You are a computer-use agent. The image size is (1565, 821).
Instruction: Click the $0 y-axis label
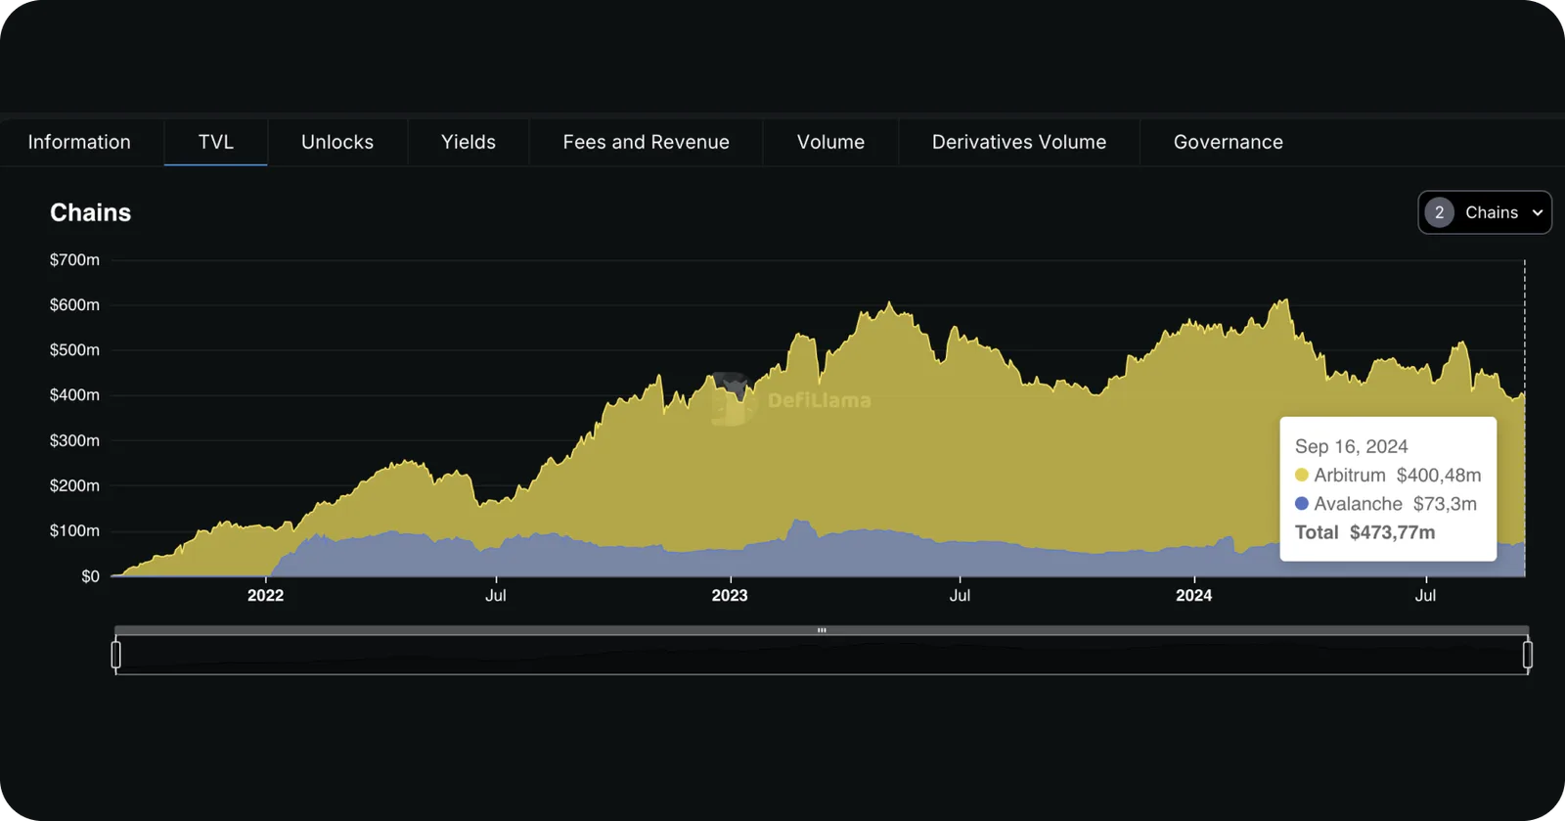tap(90, 576)
